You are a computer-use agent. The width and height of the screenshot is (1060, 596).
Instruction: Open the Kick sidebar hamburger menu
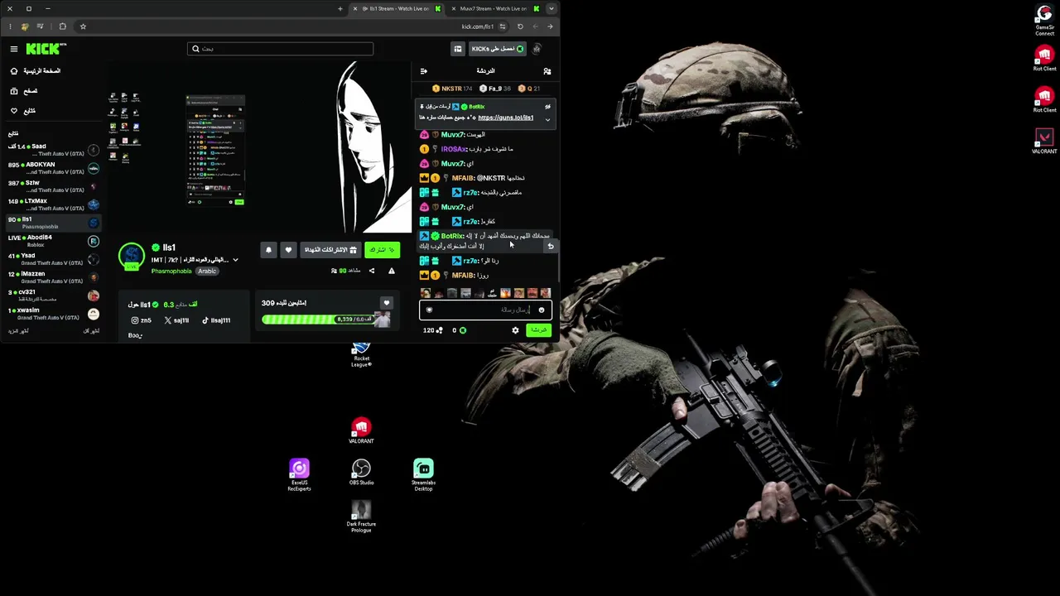tap(13, 49)
